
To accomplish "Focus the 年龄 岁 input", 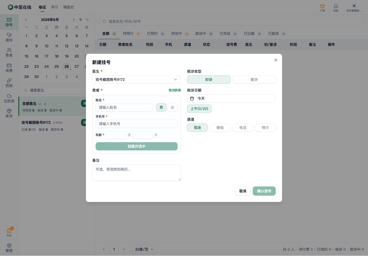I will (116, 135).
